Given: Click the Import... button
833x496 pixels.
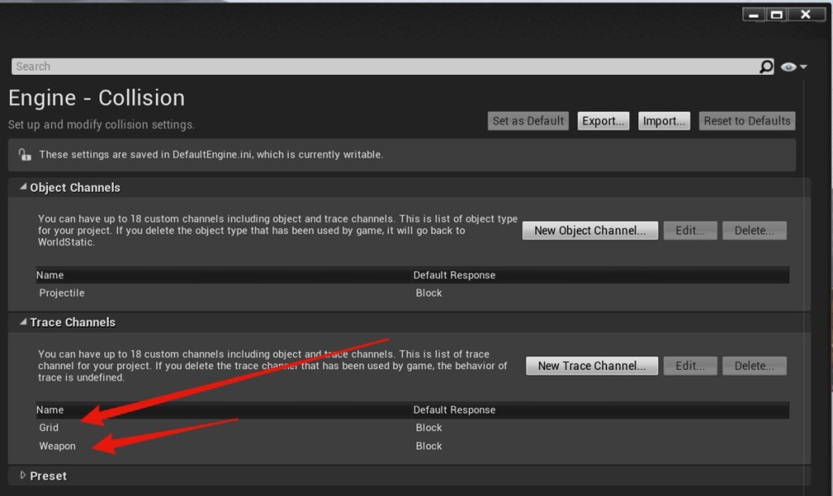Looking at the screenshot, I should [664, 121].
